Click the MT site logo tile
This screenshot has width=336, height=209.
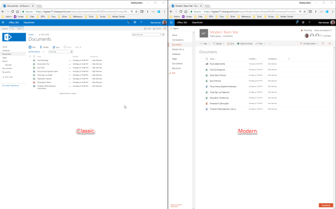point(204,33)
